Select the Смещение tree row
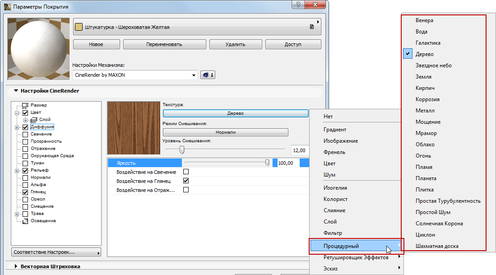This screenshot has width=496, height=275. click(42, 206)
